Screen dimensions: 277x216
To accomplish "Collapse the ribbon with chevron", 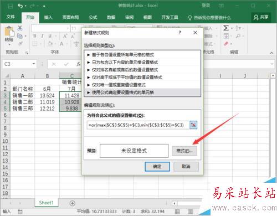I will click(271, 53).
